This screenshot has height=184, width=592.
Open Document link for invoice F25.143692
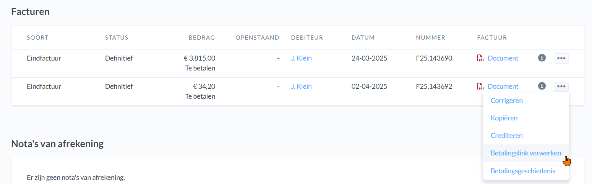tap(503, 86)
